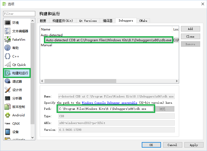Open the Android robot icon
The image size is (207, 151).
[8, 115]
